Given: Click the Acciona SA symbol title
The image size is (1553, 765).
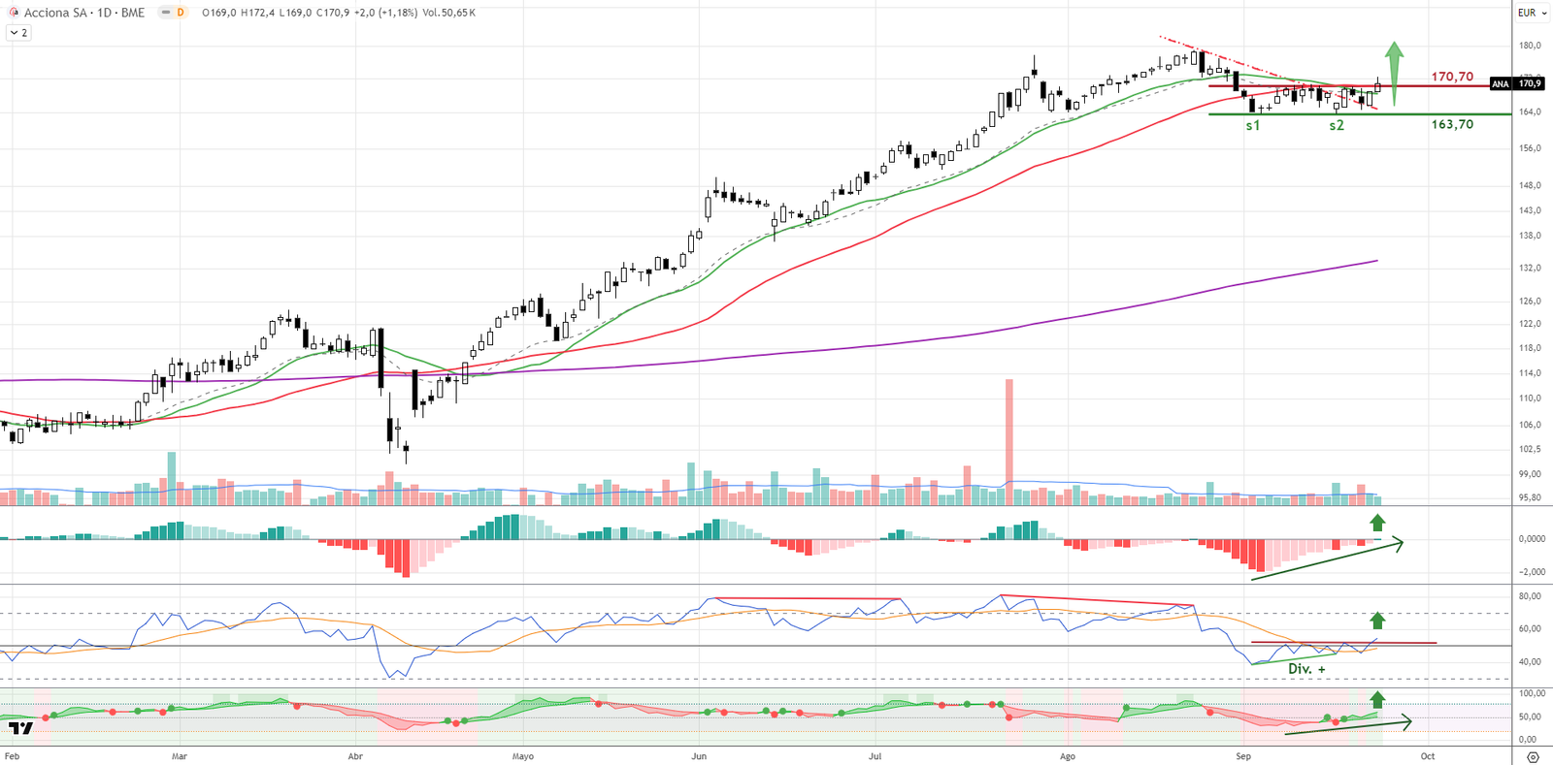Looking at the screenshot, I should click(83, 13).
